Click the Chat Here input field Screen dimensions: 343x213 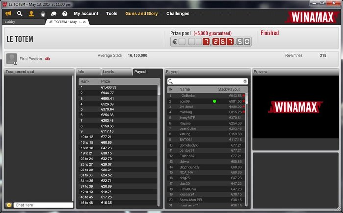[x=43, y=205]
